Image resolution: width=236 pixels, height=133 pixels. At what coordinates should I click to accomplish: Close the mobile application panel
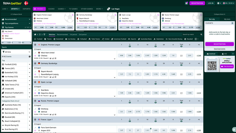pyautogui.click(x=233, y=54)
